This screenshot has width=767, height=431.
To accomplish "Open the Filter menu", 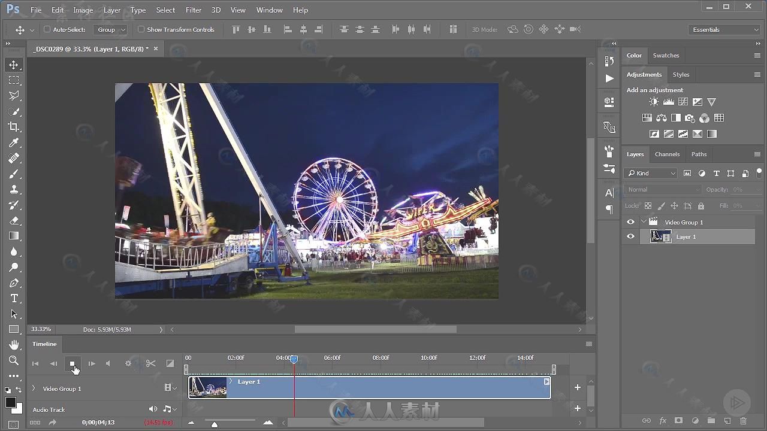I will [194, 10].
